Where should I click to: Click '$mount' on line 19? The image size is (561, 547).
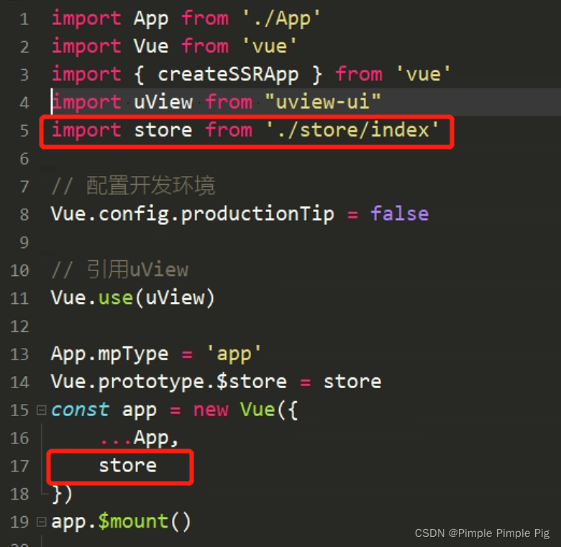(x=133, y=521)
